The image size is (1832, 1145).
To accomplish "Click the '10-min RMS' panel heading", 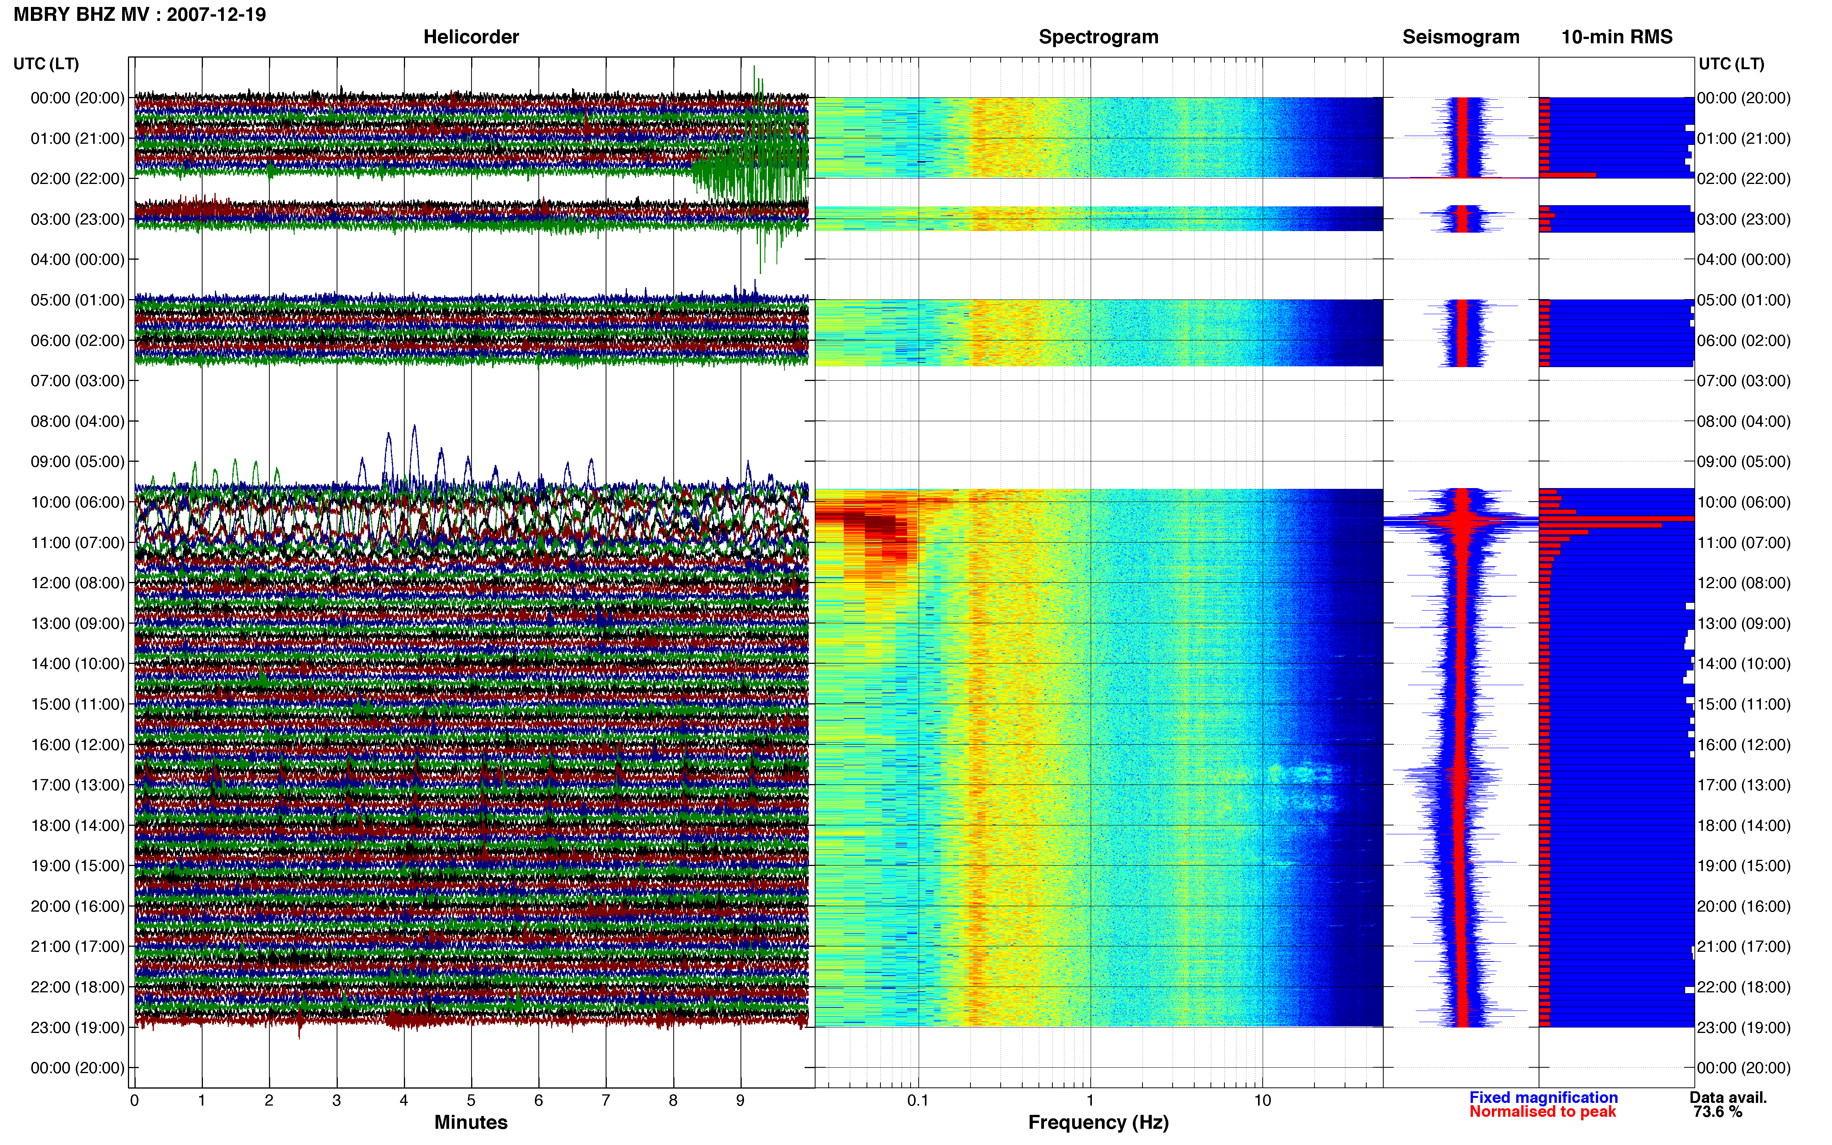I will click(x=1617, y=37).
